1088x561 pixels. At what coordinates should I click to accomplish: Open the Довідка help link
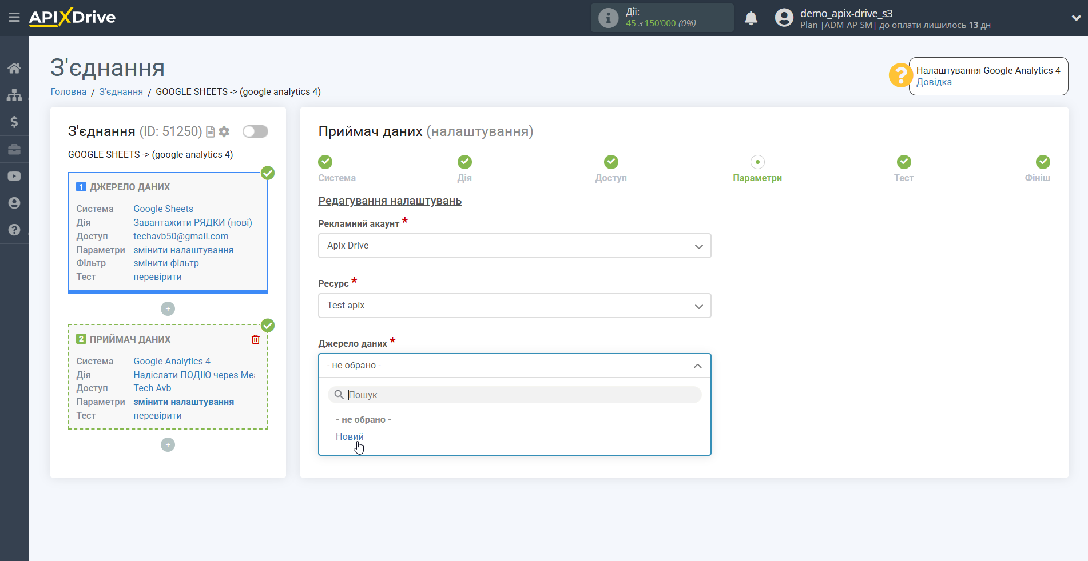click(934, 82)
